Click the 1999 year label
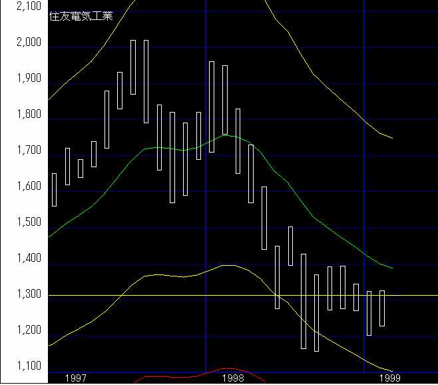 click(389, 378)
